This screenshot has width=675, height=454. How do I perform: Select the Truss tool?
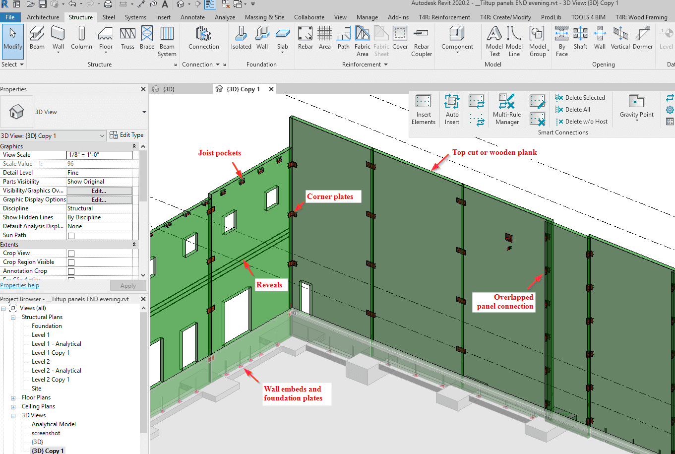tap(127, 38)
